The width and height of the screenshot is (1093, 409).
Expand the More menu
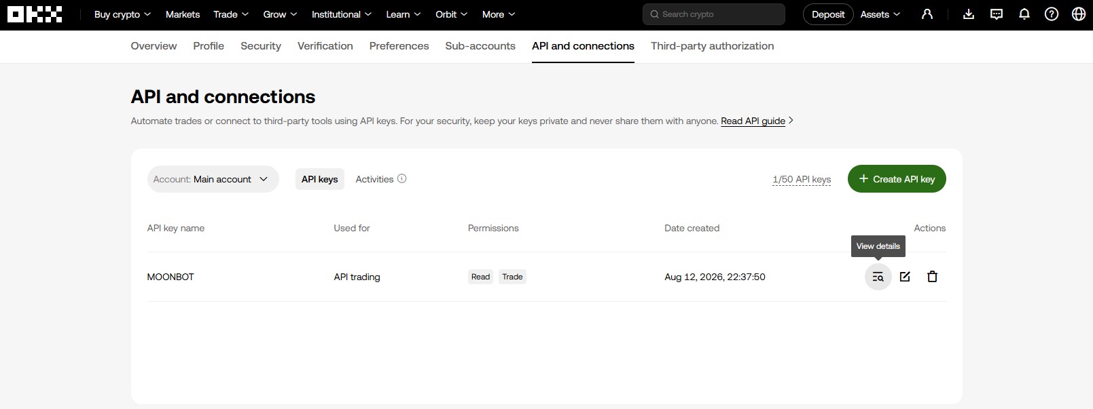(499, 14)
